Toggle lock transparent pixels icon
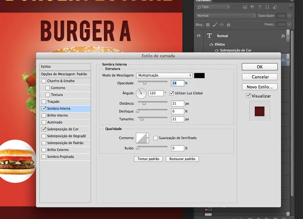 point(208,25)
